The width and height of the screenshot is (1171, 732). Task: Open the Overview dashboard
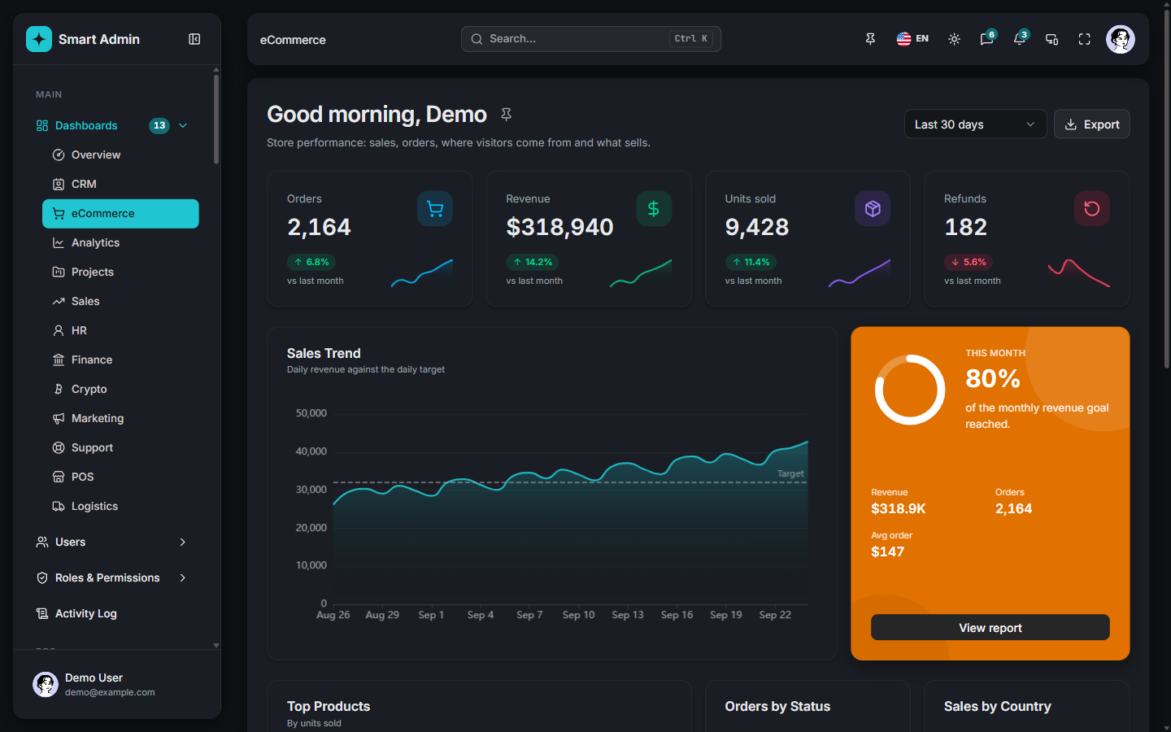point(120,155)
